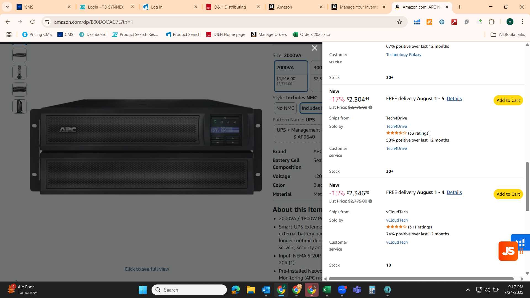Switch to Login - TD SYNNEX tab
The image size is (530, 298).
click(107, 7)
